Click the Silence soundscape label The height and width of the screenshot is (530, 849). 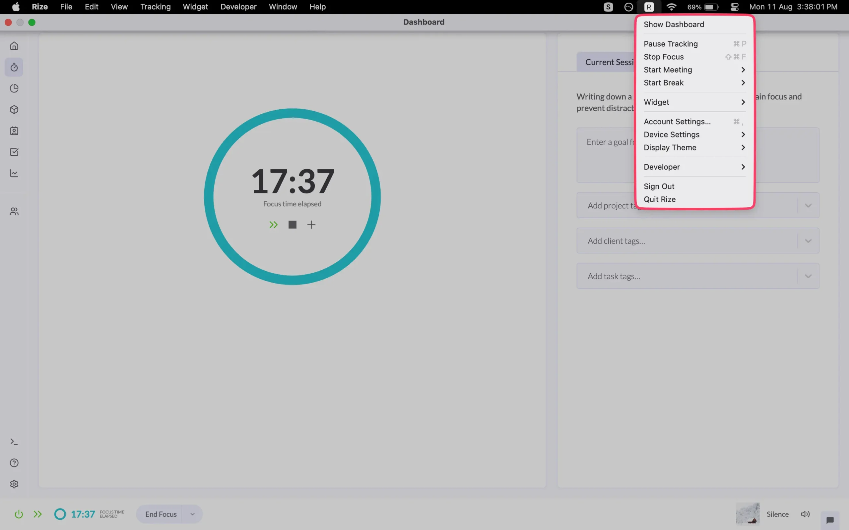coord(777,514)
